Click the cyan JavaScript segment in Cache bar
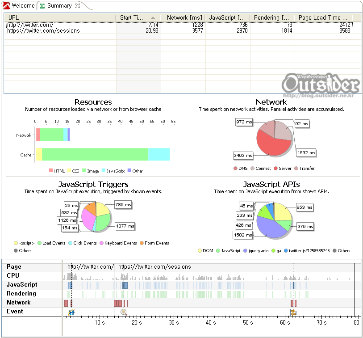This screenshot has height=338, width=363. [x=159, y=154]
